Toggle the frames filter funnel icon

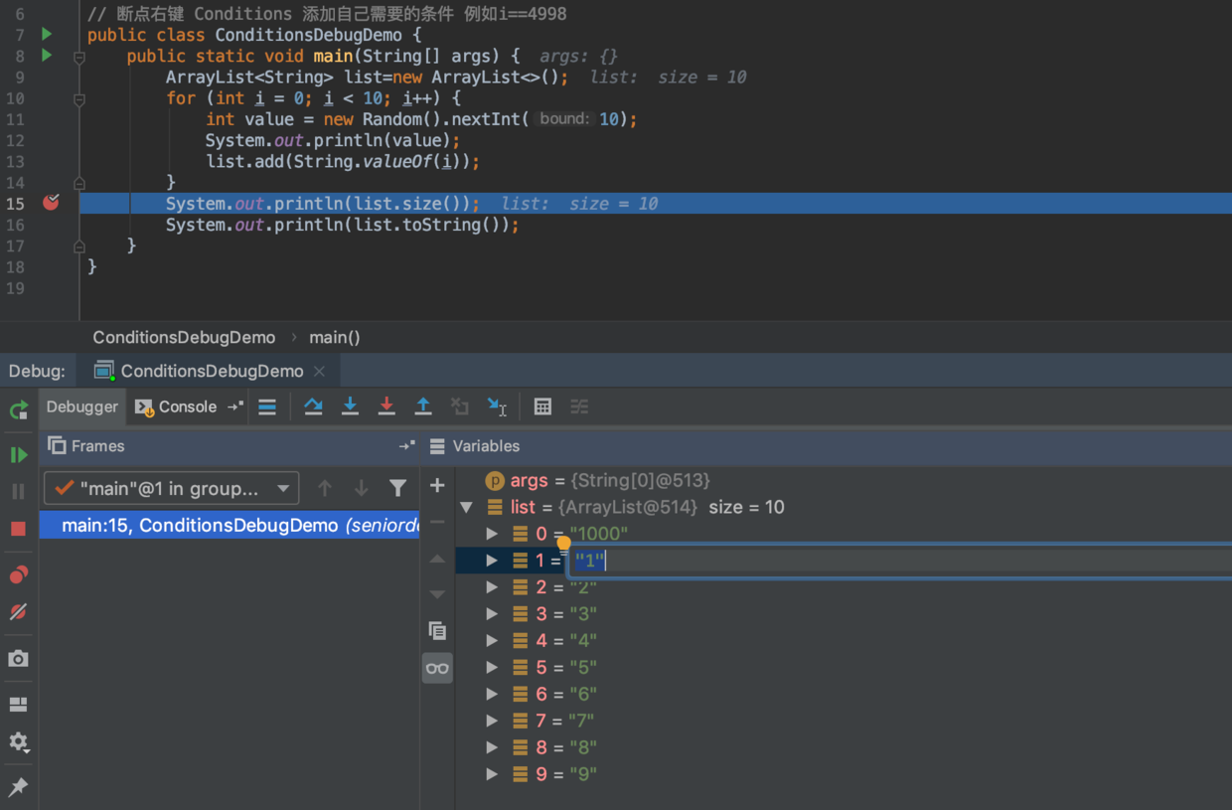point(397,488)
